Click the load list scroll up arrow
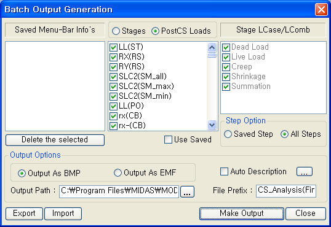 [x=212, y=48]
